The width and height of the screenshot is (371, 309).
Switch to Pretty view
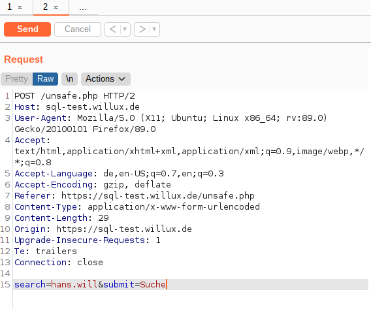16,79
